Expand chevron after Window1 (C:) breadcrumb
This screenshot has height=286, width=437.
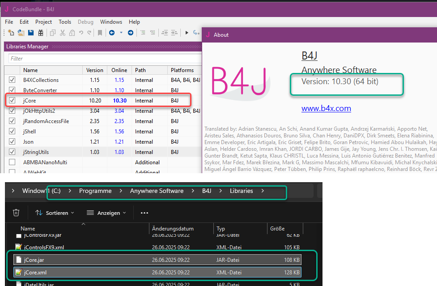tap(70, 191)
